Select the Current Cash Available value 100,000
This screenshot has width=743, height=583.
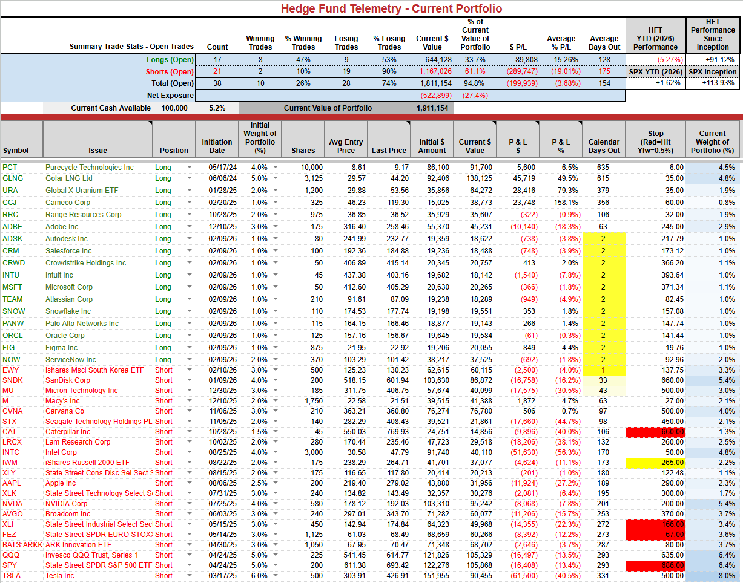coord(174,108)
